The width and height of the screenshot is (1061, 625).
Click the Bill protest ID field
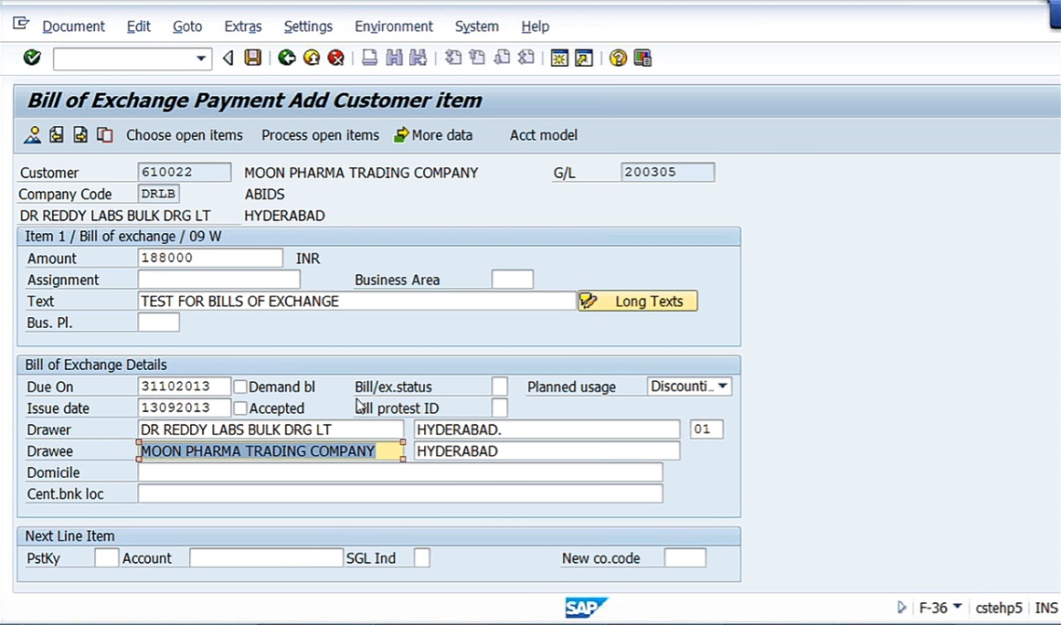pos(499,408)
